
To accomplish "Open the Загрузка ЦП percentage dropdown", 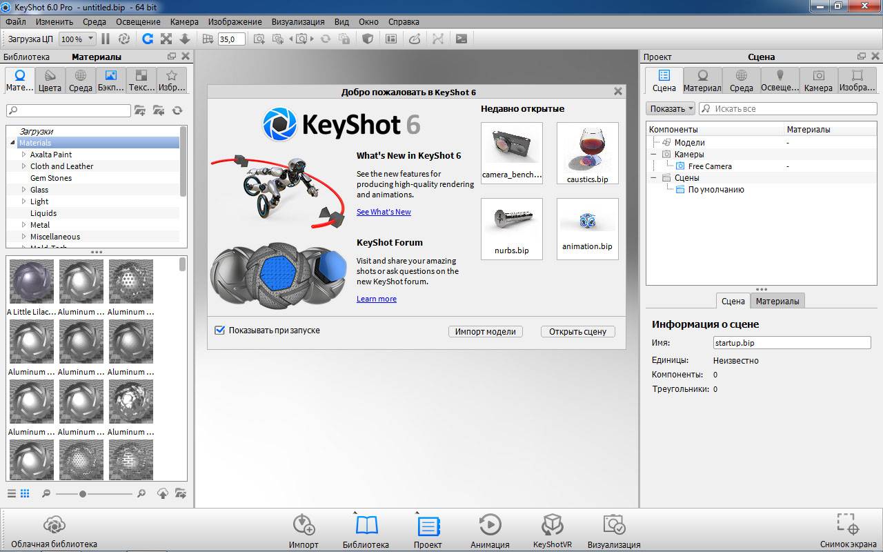I will click(x=77, y=39).
